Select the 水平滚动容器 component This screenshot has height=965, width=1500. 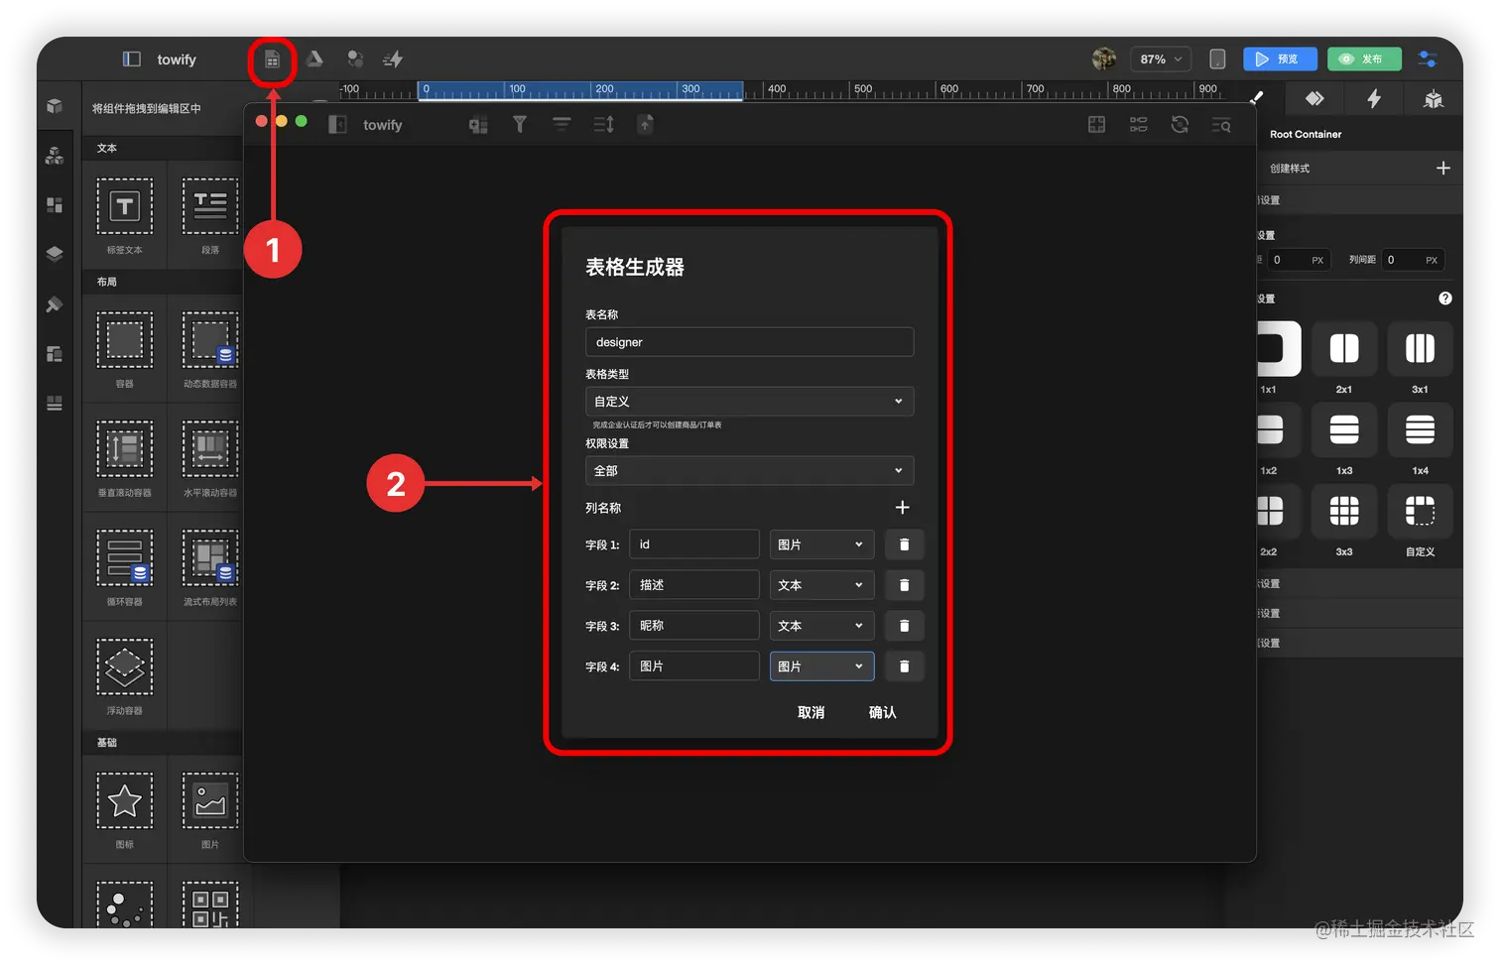pos(210,458)
